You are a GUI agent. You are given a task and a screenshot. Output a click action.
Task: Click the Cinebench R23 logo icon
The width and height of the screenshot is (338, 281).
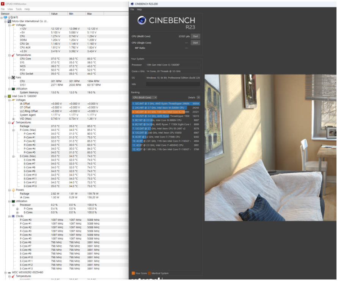142,20
